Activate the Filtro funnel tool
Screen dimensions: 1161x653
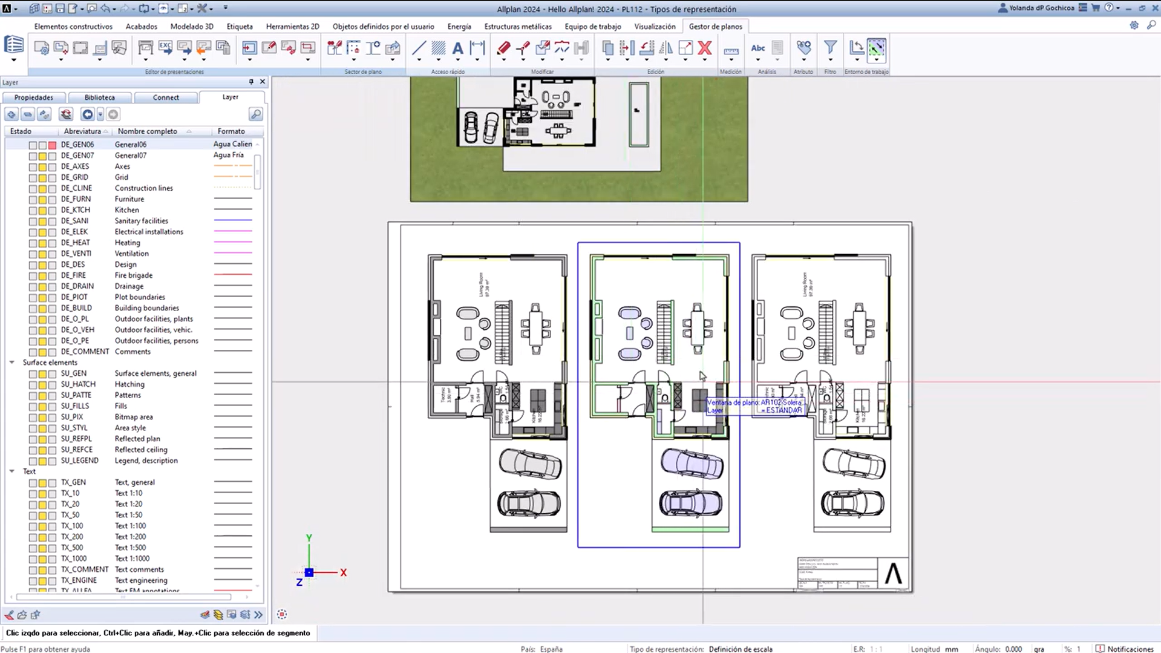click(x=830, y=47)
